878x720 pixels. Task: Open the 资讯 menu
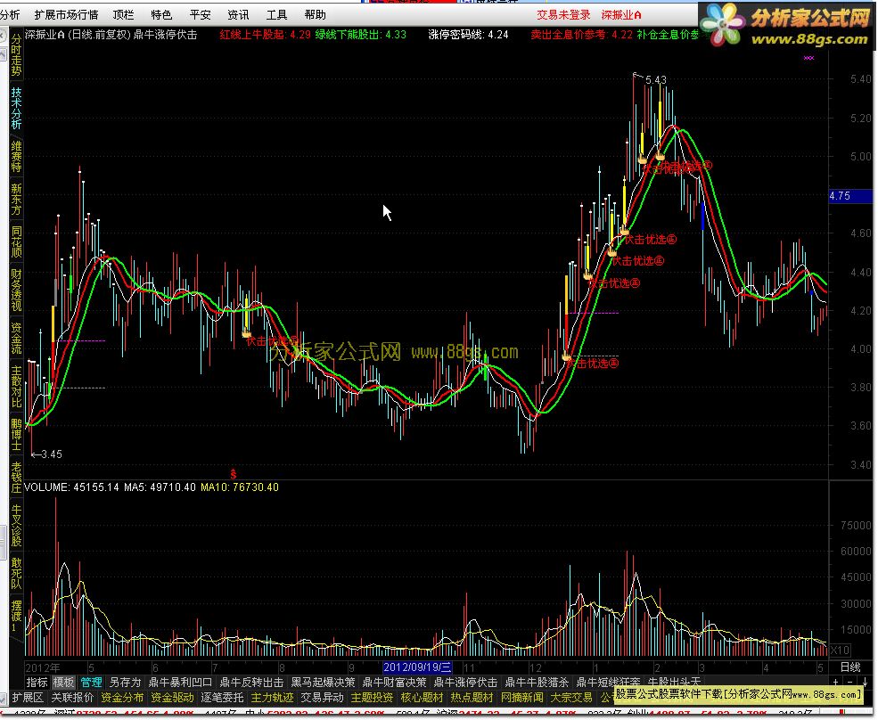click(x=238, y=14)
